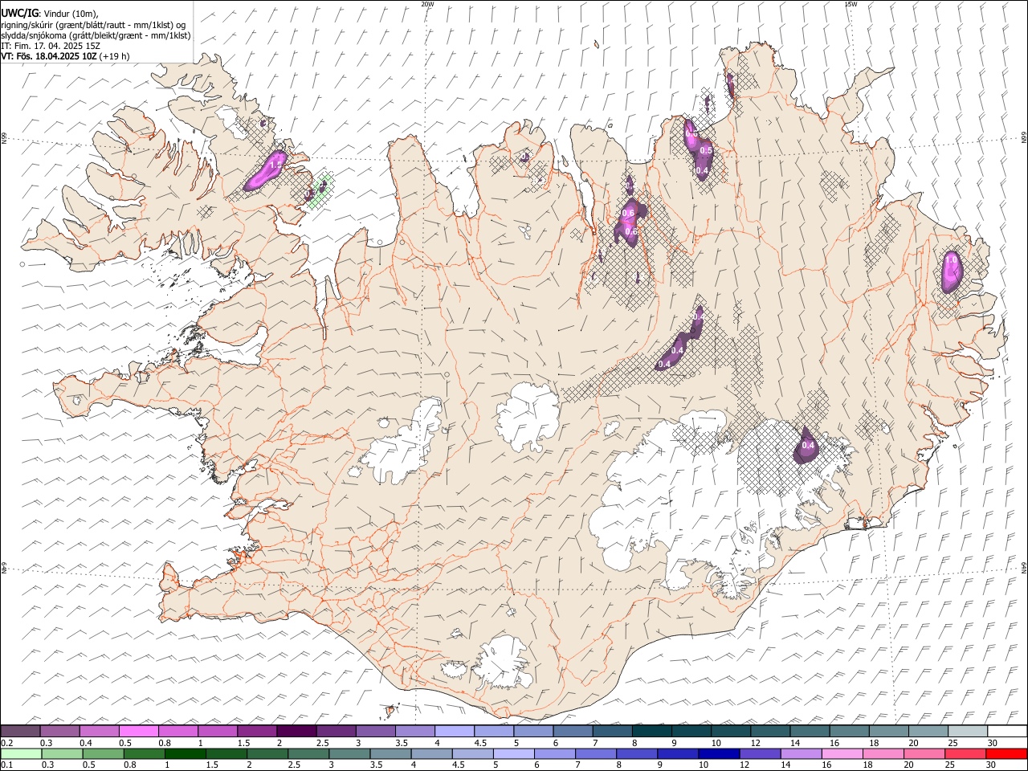Viewport: 1028px width, 771px height.
Task: Select the royal blue 9 rain swatch
Action: (678, 753)
